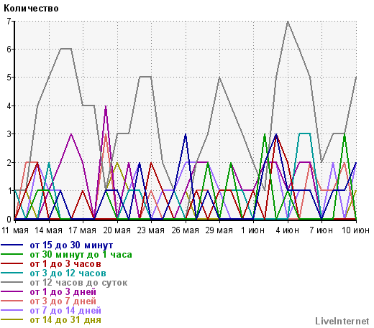Click the y-axis value 7
The width and height of the screenshot is (374, 328).
coord(9,21)
